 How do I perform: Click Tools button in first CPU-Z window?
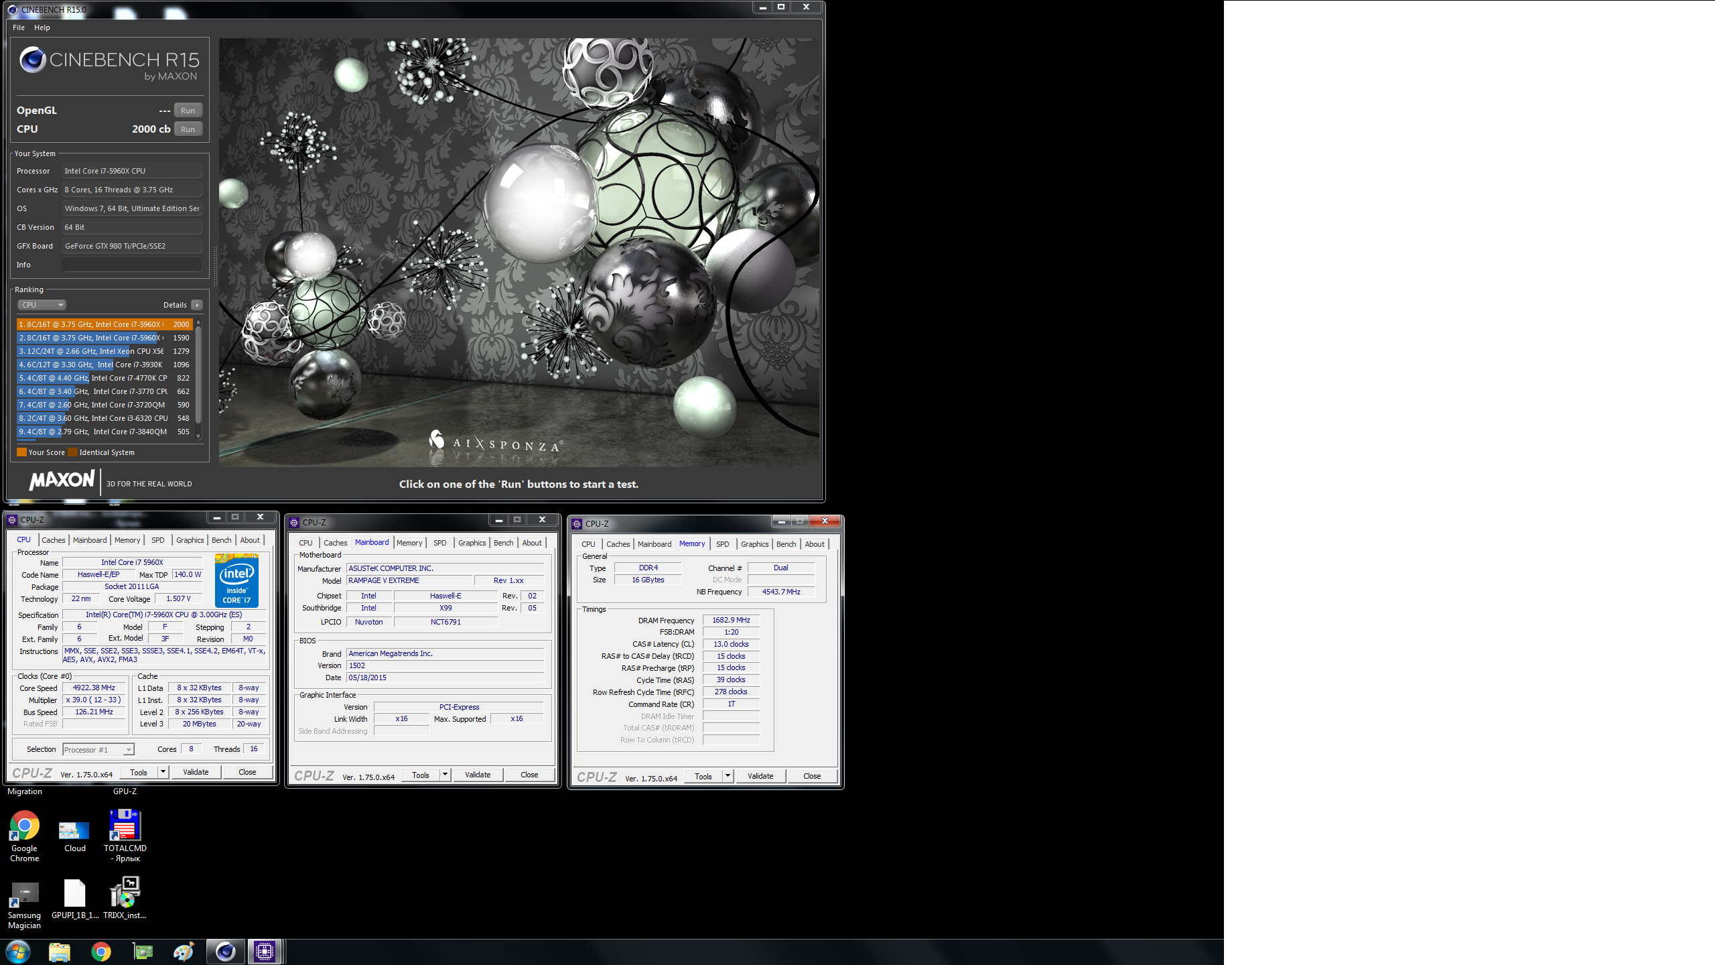click(x=139, y=772)
